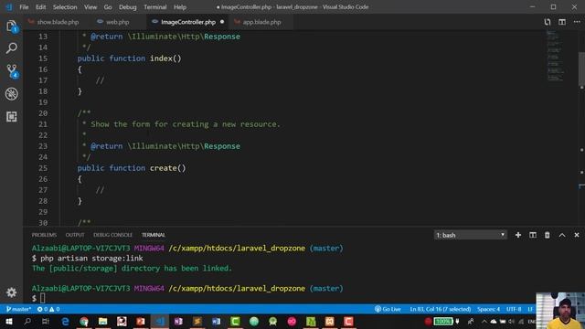Open File Explorer from taskbar
585x329 pixels.
pyautogui.click(x=103, y=321)
